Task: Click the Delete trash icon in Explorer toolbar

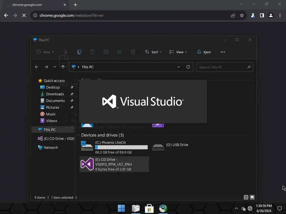Action: (133, 52)
